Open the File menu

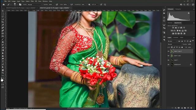(6, 1)
